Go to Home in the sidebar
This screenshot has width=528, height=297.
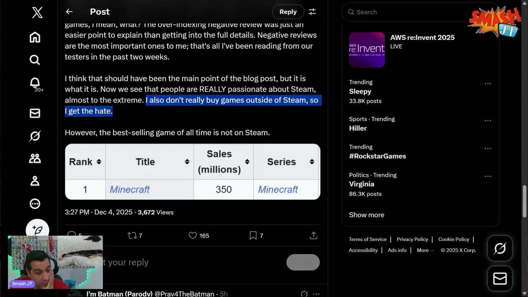click(x=35, y=38)
